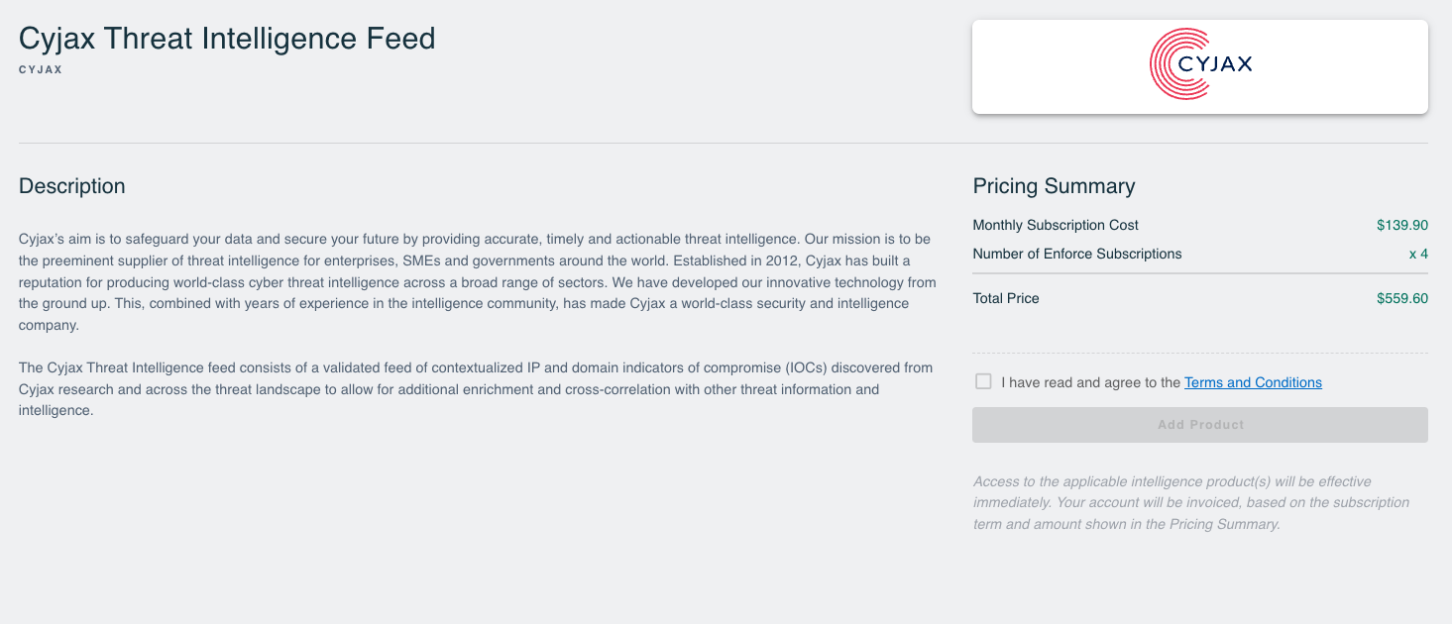Click the $139.90 monthly cost value
Image resolution: width=1452 pixels, height=624 pixels.
(1402, 225)
